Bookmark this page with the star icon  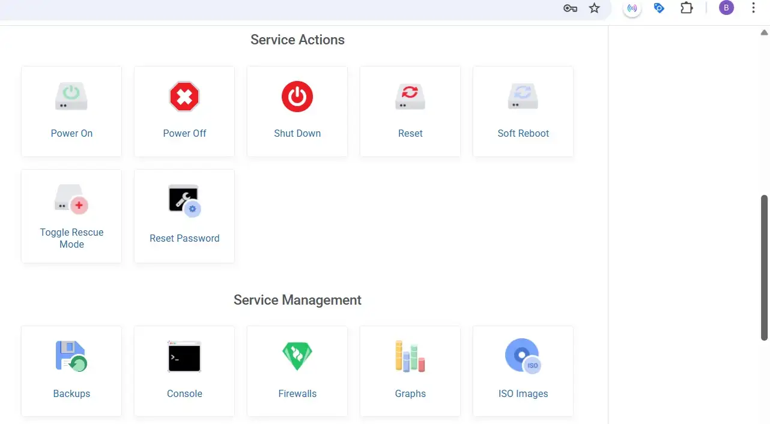[595, 8]
